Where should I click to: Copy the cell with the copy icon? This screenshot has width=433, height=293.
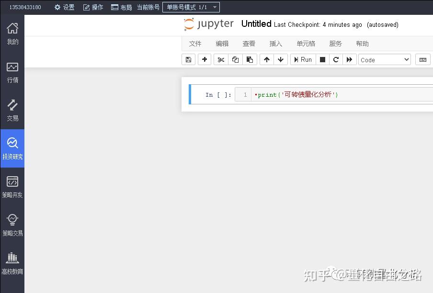[x=235, y=59]
